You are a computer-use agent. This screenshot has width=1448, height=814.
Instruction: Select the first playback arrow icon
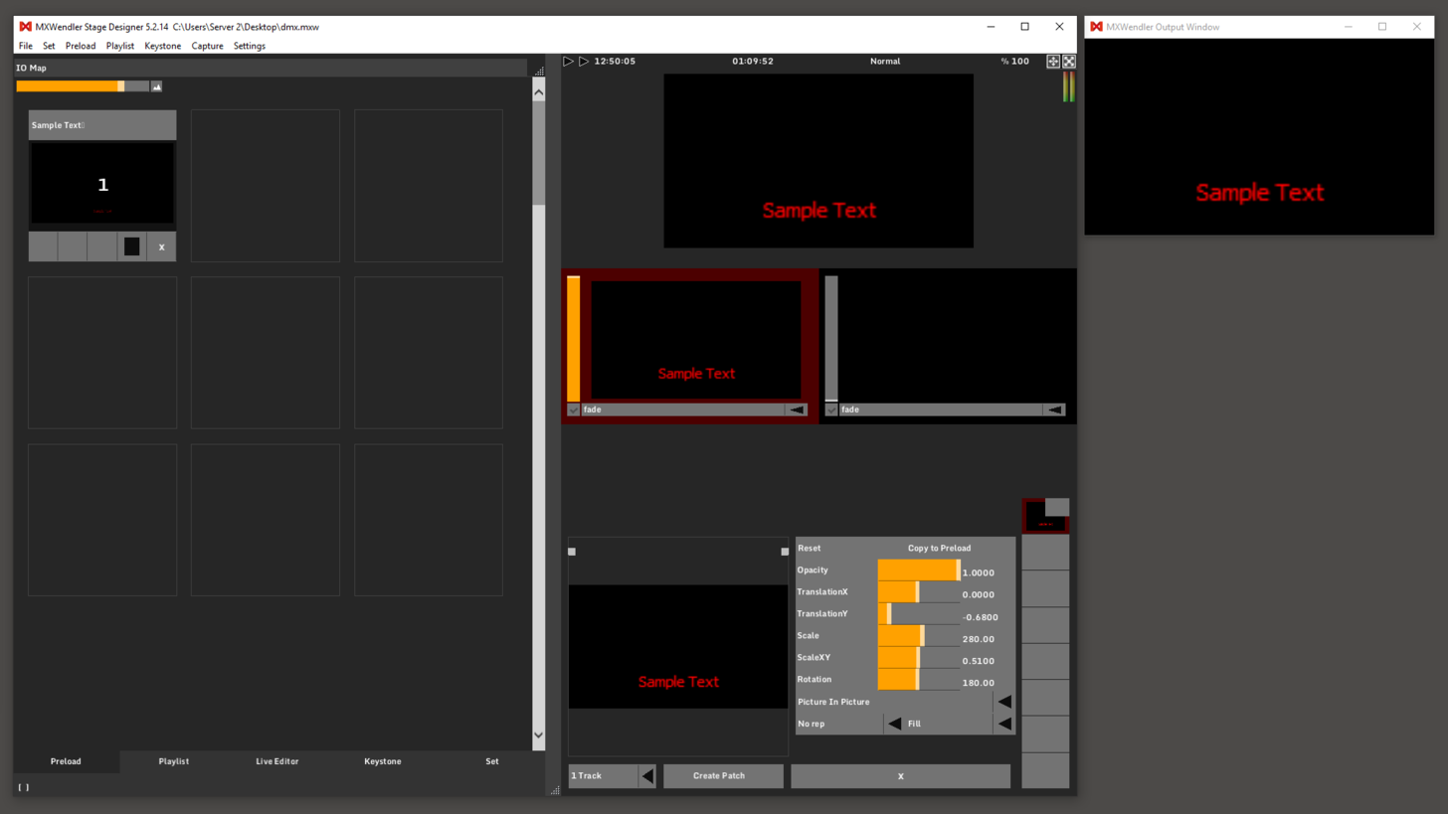point(568,61)
